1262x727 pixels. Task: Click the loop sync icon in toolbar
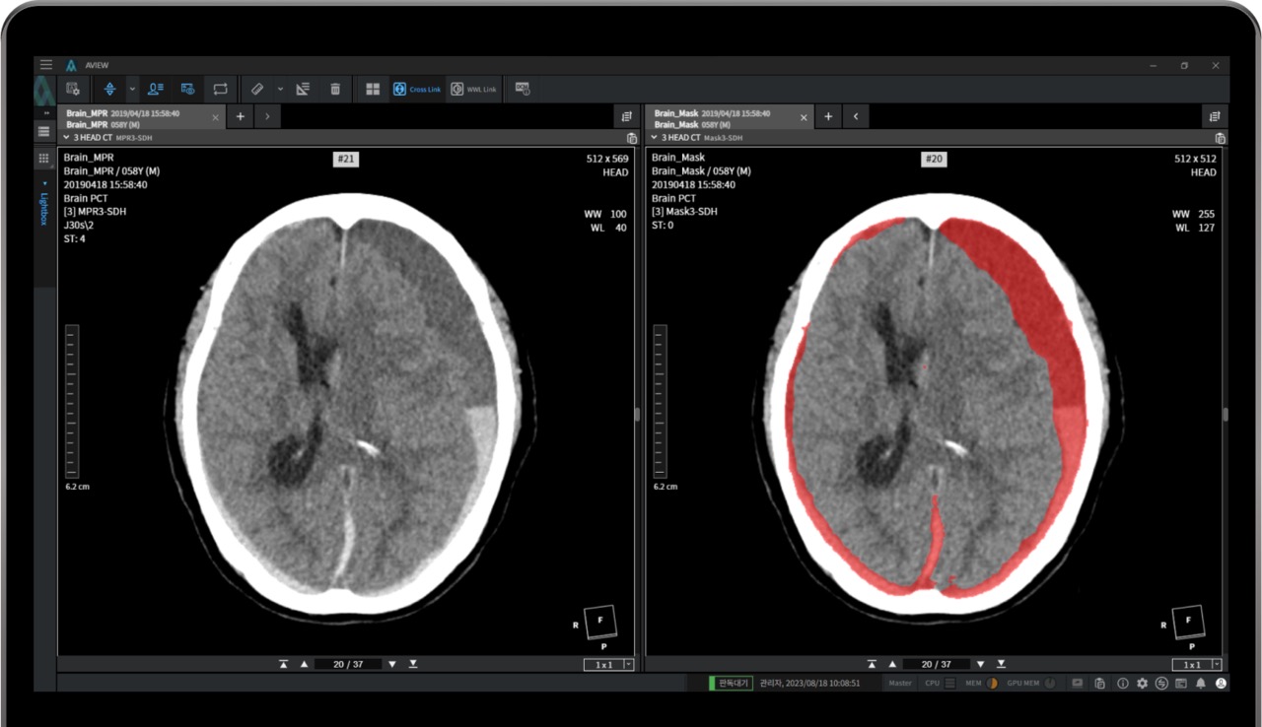point(220,89)
